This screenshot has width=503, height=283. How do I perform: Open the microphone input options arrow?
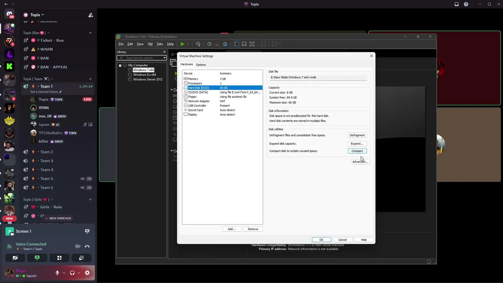tap(64, 273)
